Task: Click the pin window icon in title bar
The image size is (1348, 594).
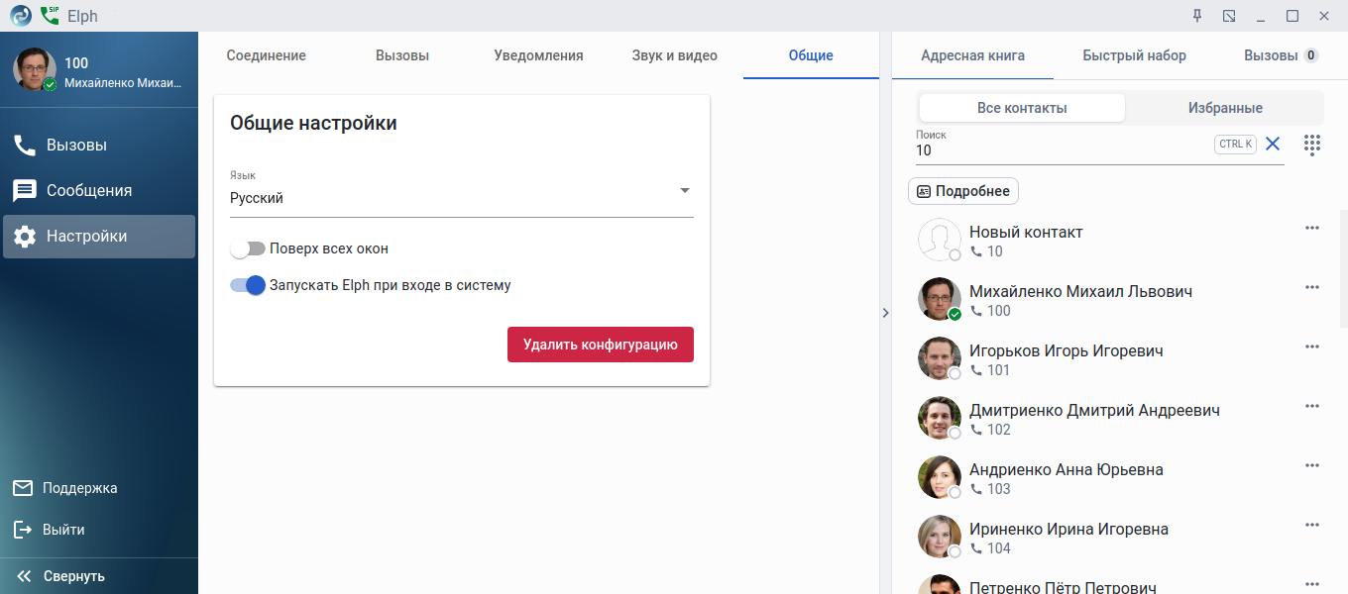Action: point(1196,16)
